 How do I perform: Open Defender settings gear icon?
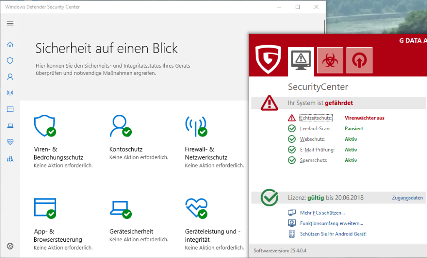click(10, 246)
